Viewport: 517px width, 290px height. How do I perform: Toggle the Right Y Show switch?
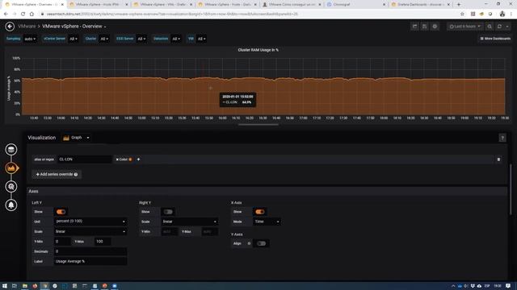(x=168, y=212)
